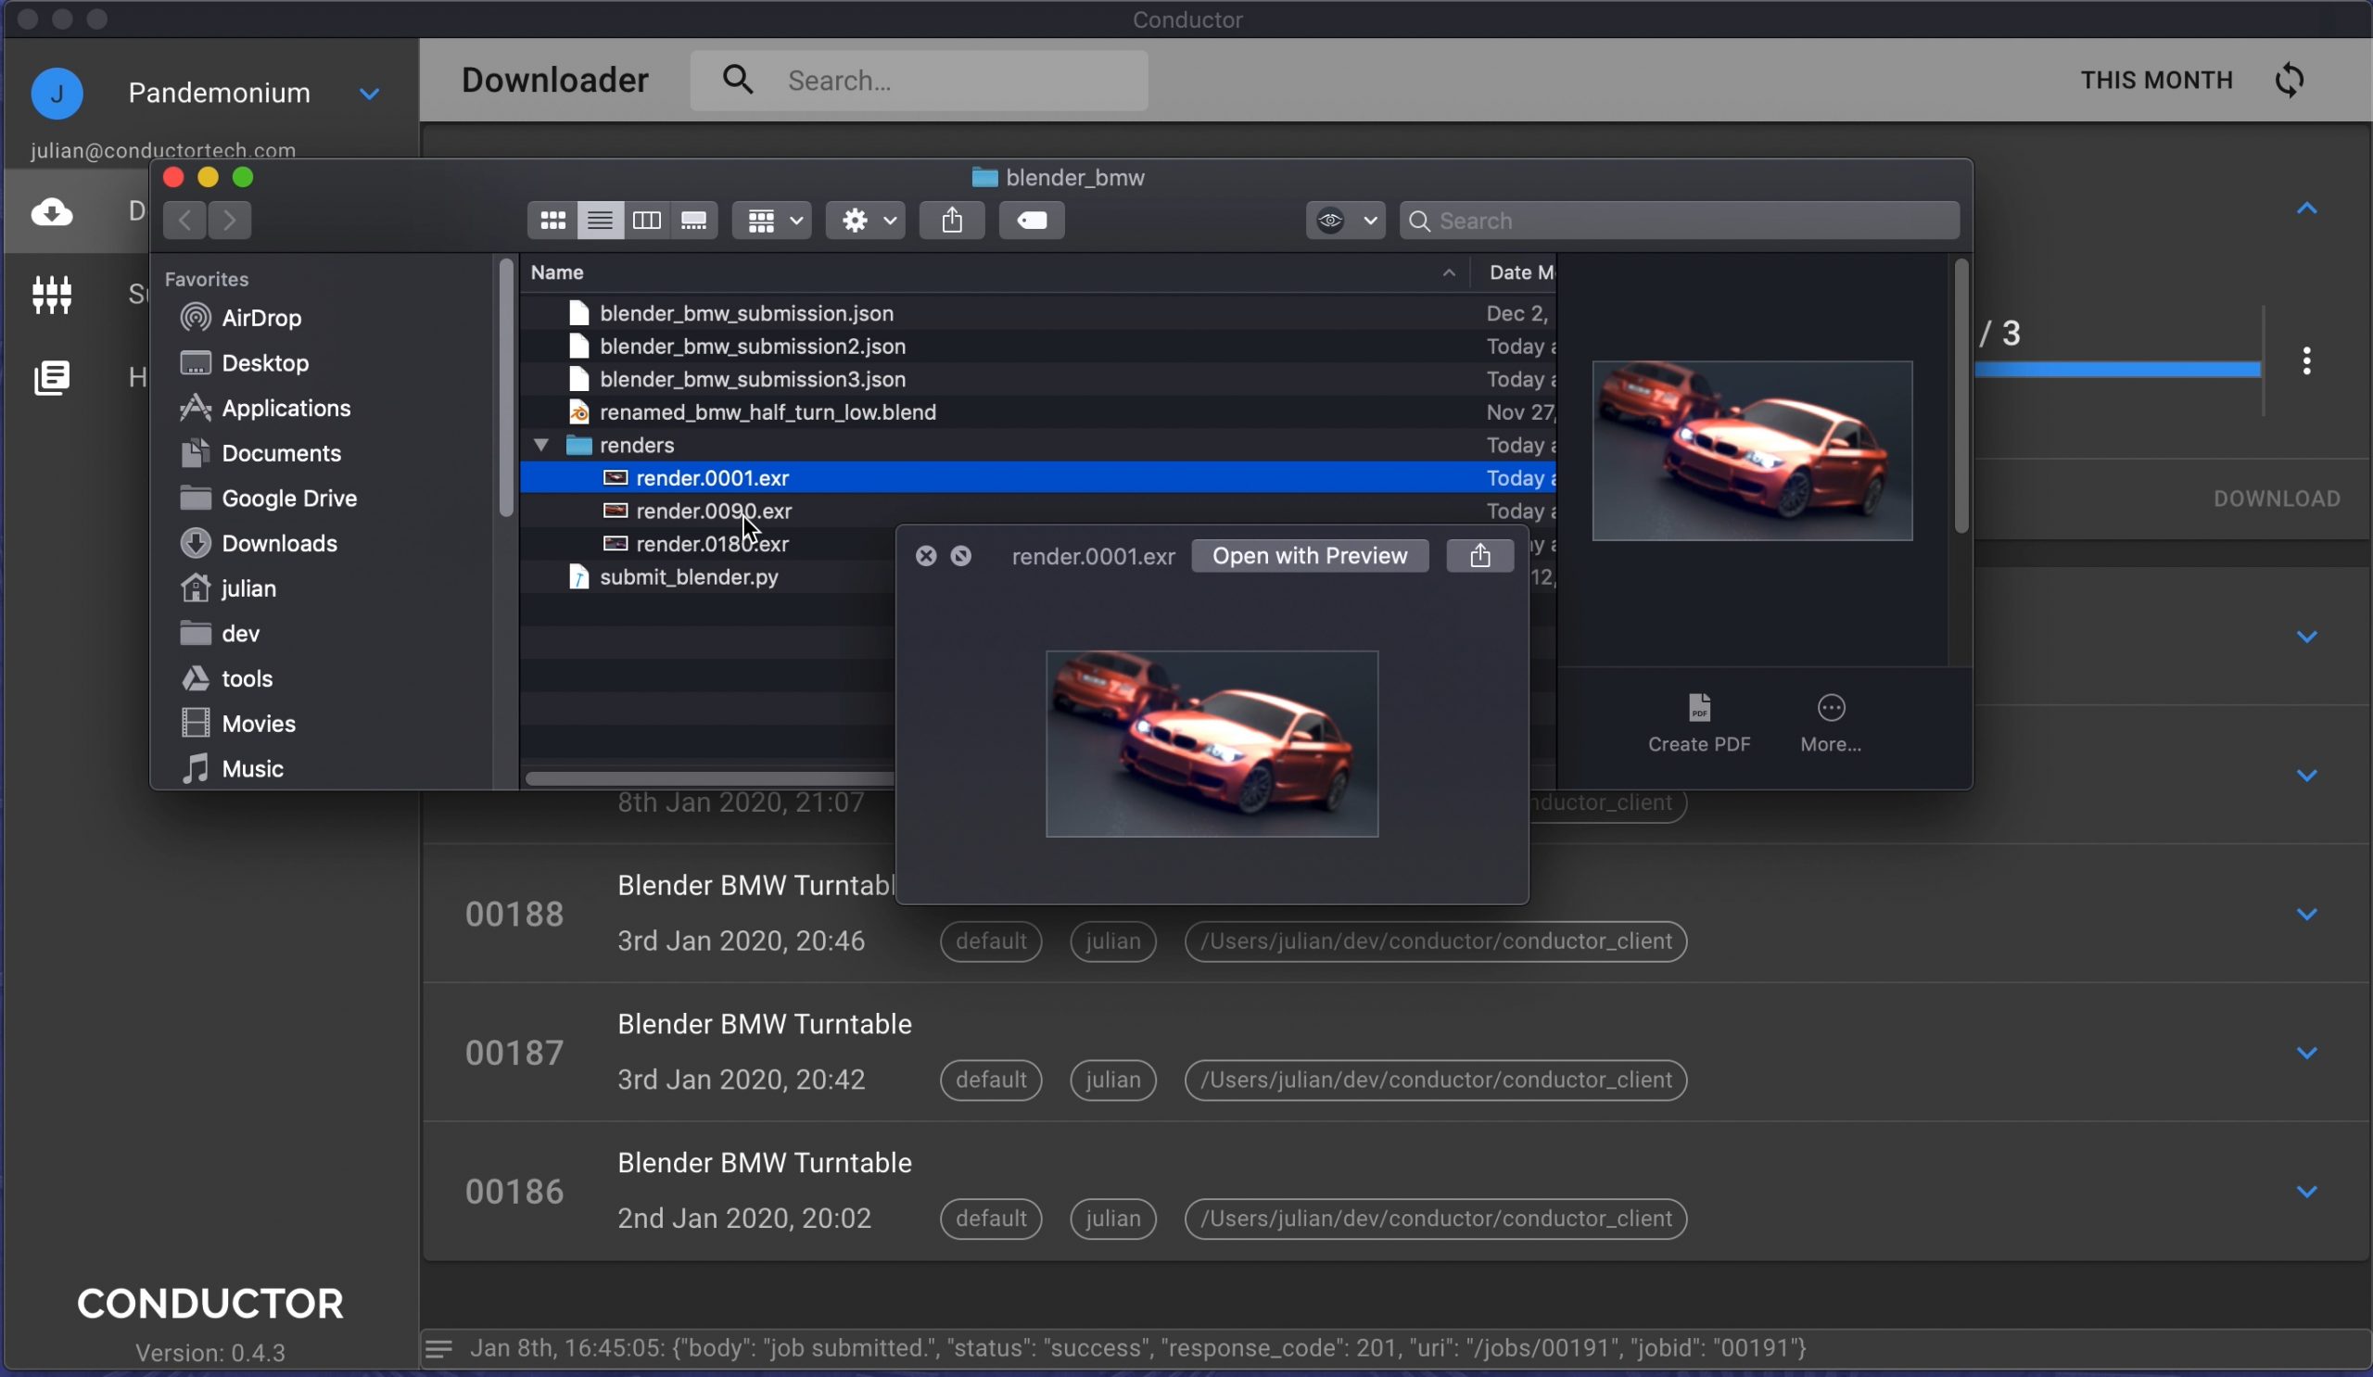Image resolution: width=2373 pixels, height=1377 pixels.
Task: Click the DOWNLOAD button
Action: pyautogui.click(x=2276, y=498)
